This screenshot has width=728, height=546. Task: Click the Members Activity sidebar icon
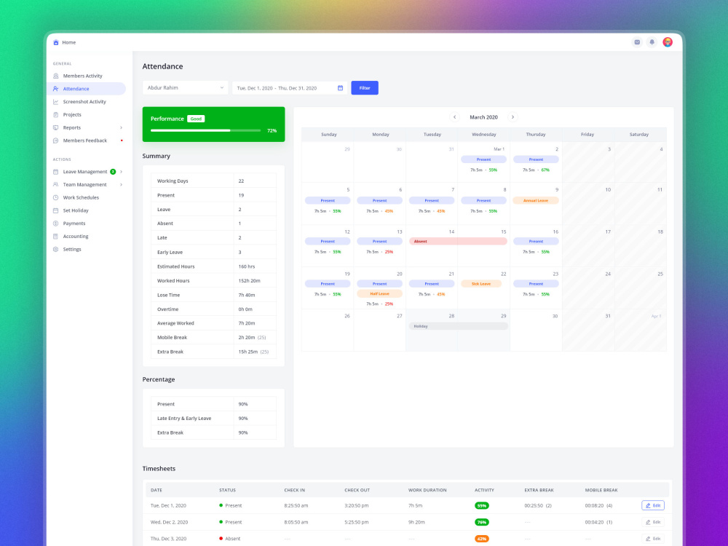point(56,76)
